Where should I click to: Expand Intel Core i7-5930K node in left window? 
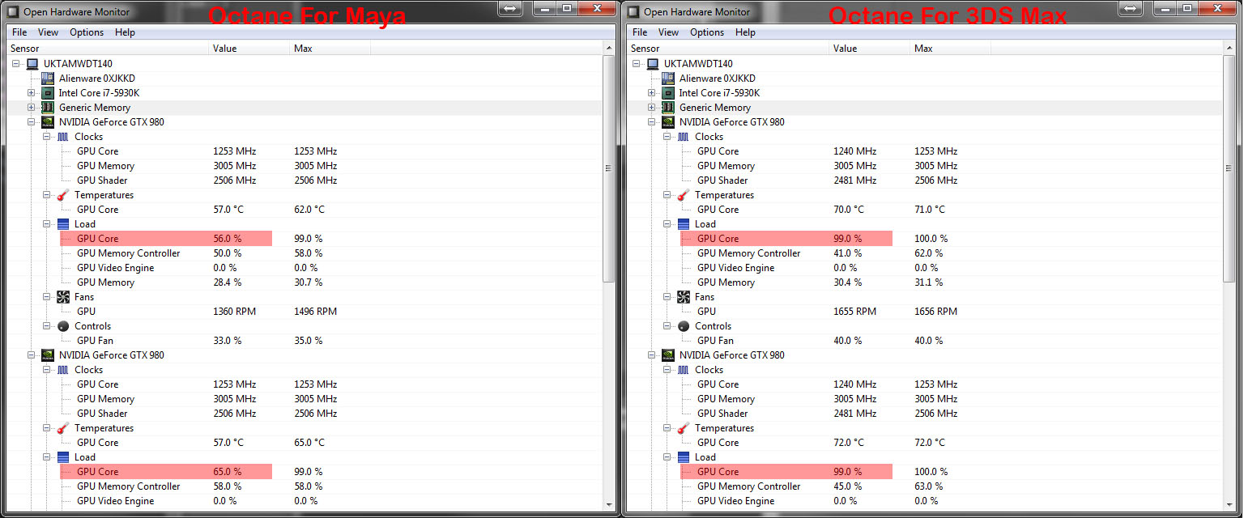(x=32, y=93)
